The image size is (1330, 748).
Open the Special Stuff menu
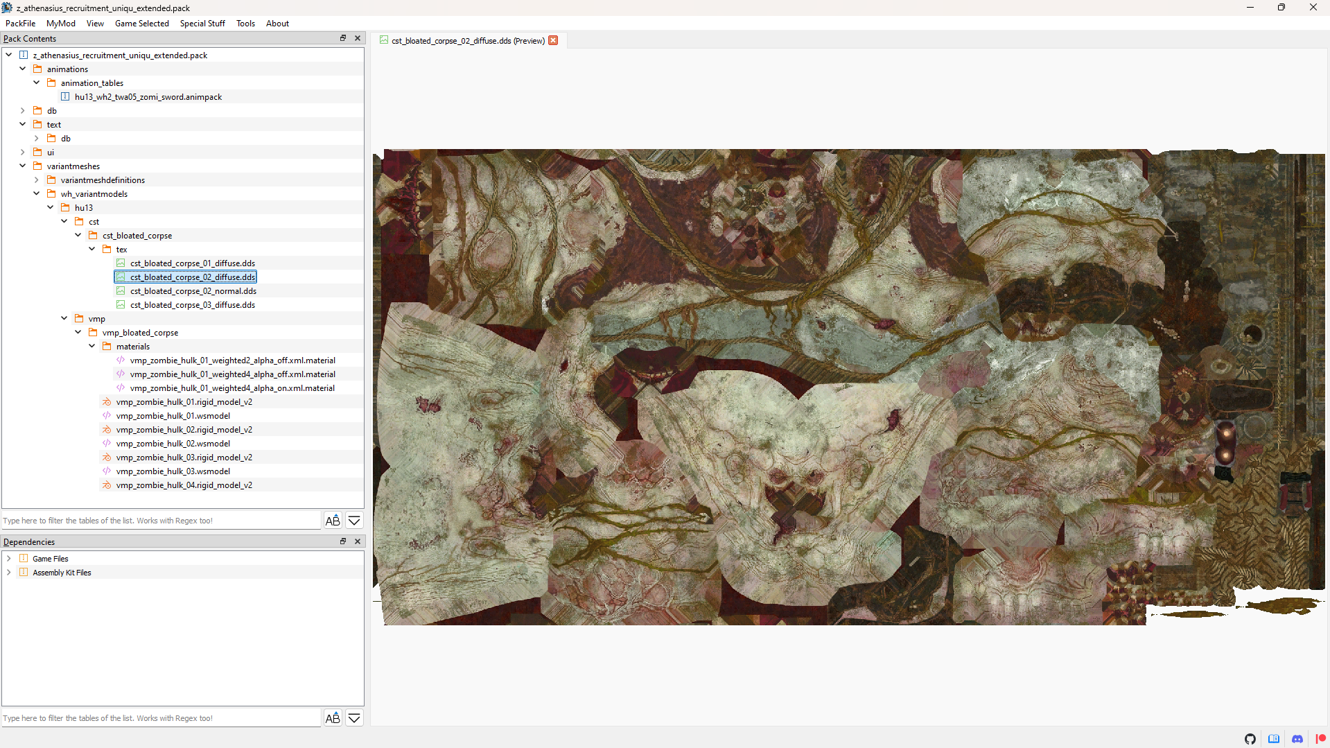tap(202, 24)
